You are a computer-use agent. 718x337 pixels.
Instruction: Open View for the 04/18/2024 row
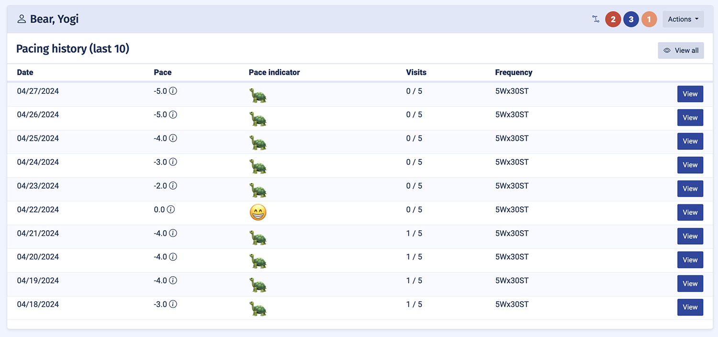[x=690, y=307]
